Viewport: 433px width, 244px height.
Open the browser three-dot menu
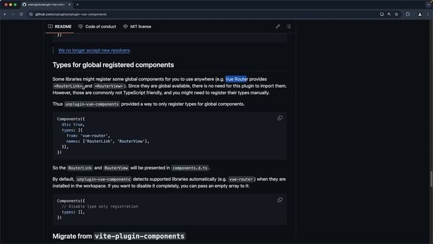pyautogui.click(x=428, y=14)
